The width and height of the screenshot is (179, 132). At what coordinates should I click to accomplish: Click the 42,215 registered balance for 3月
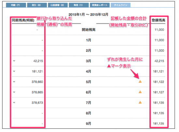click(159, 61)
